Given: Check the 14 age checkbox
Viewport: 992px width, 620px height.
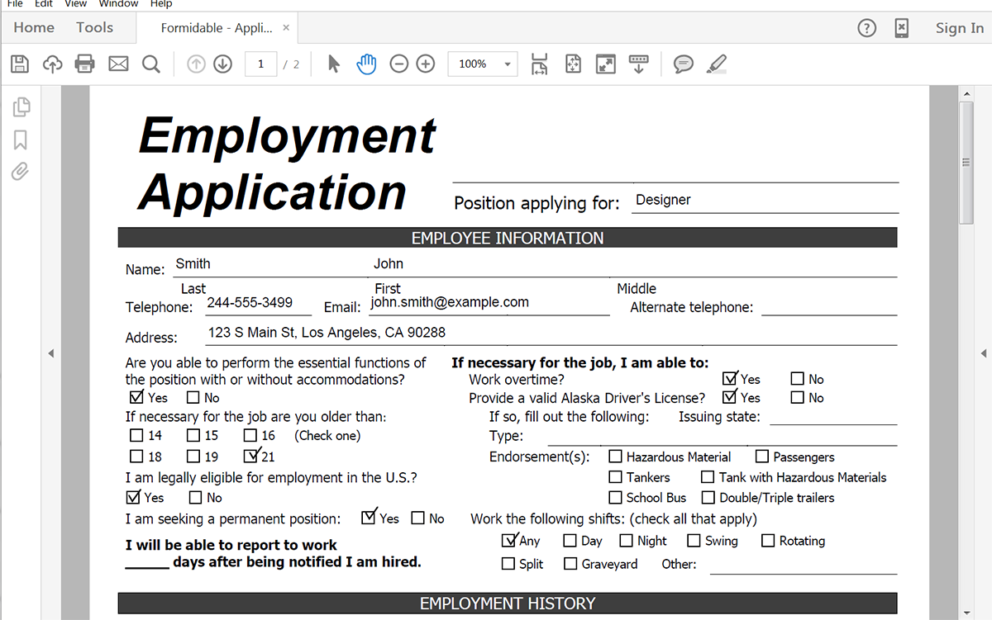Looking at the screenshot, I should click(x=136, y=435).
